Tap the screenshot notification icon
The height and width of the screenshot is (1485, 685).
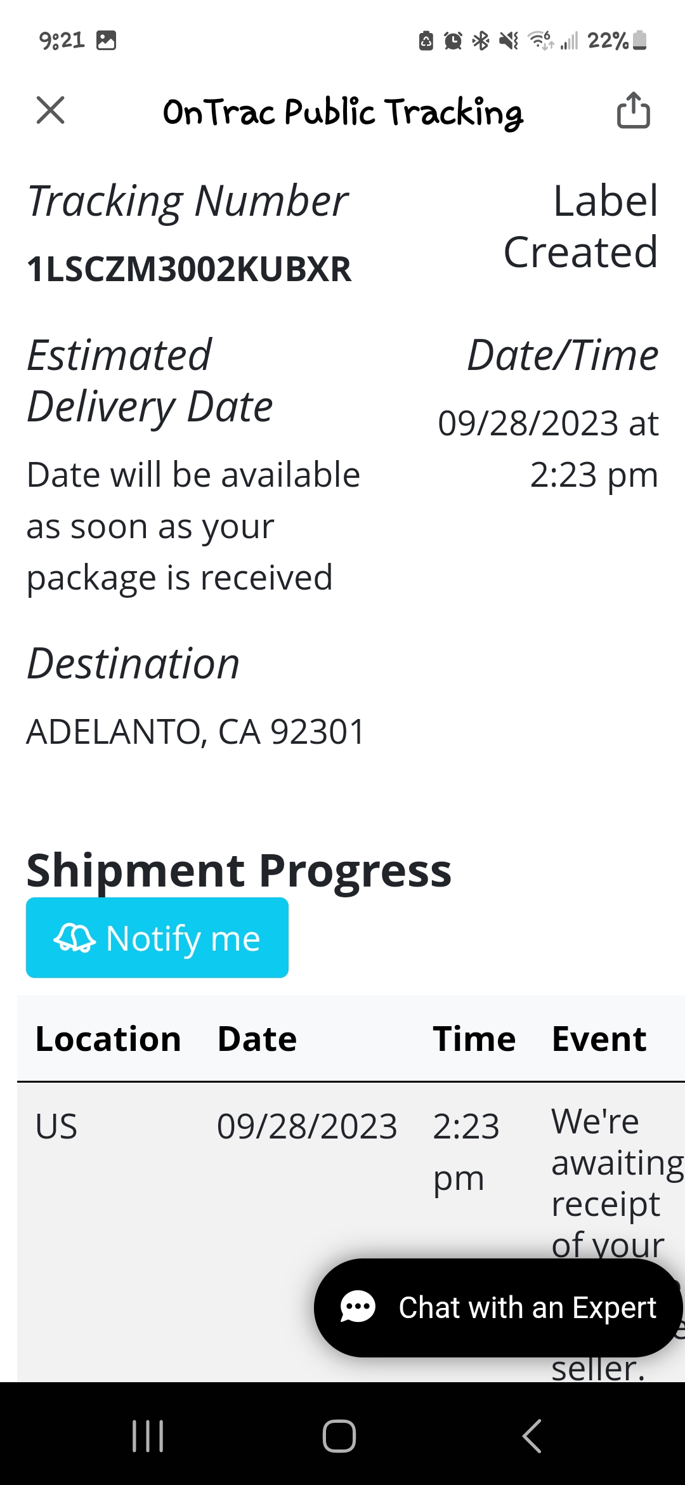[x=106, y=41]
